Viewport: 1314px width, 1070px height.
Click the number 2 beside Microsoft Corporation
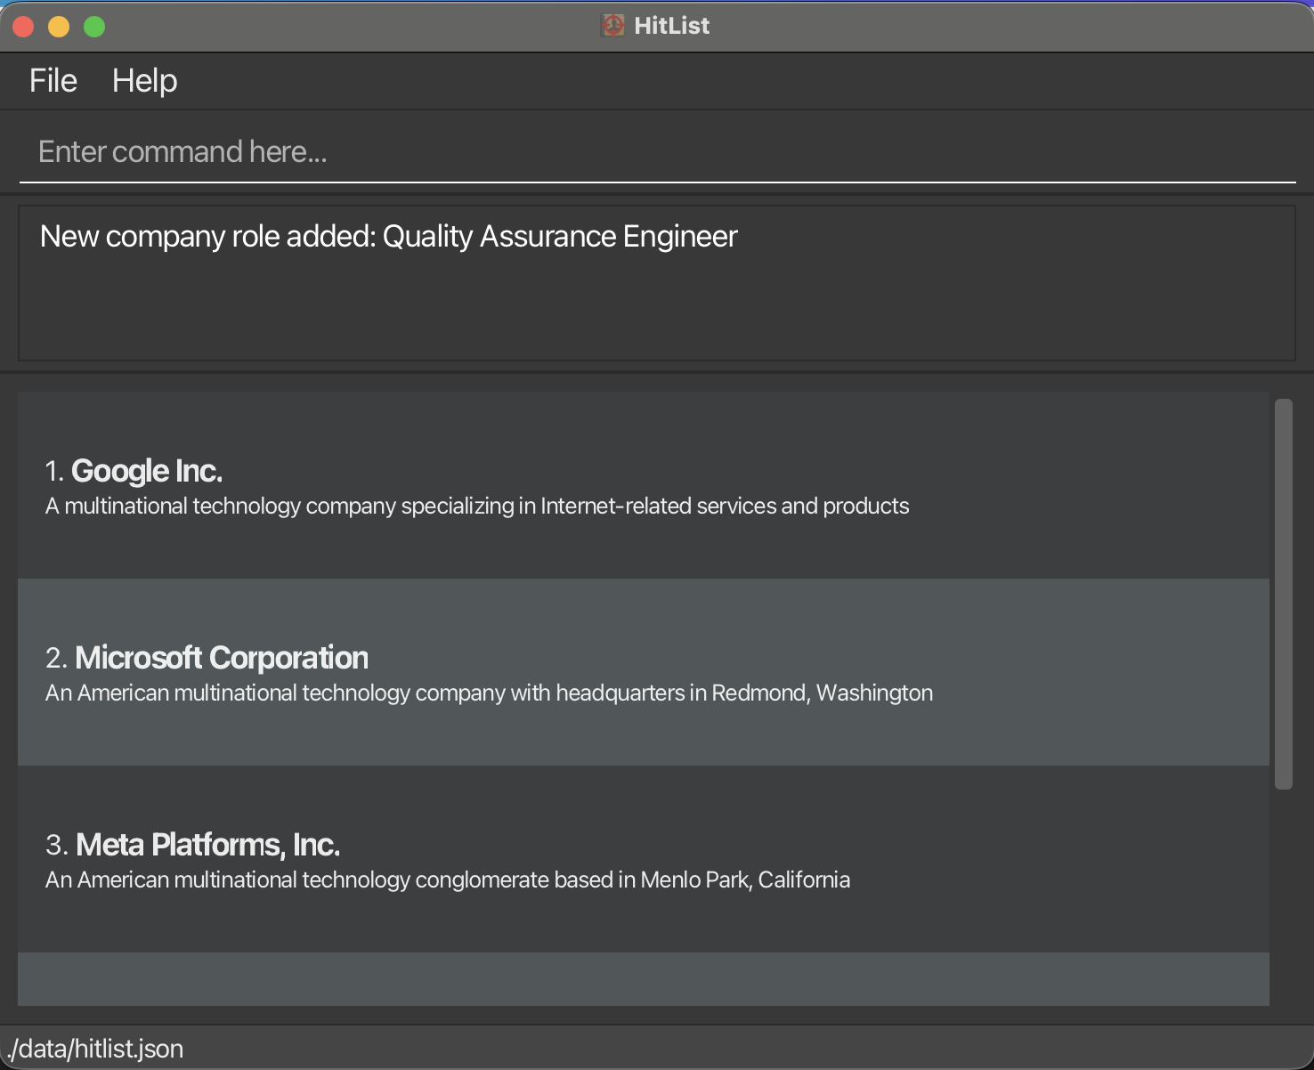55,658
